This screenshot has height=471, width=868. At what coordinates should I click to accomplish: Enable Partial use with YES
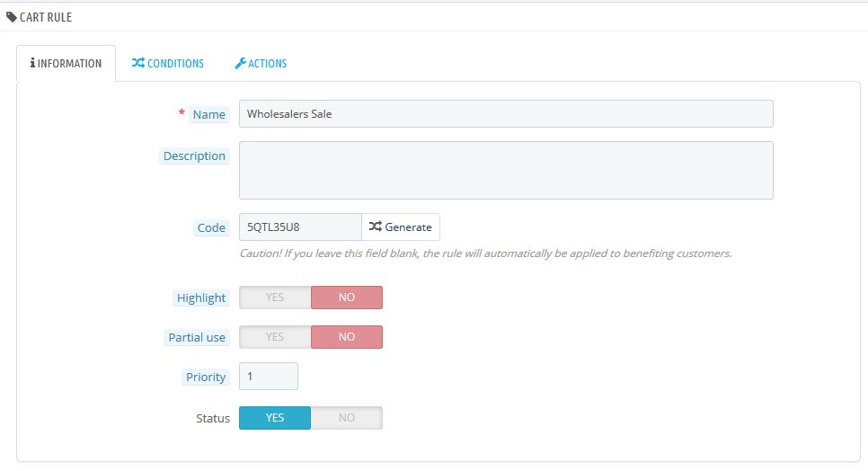coord(275,337)
